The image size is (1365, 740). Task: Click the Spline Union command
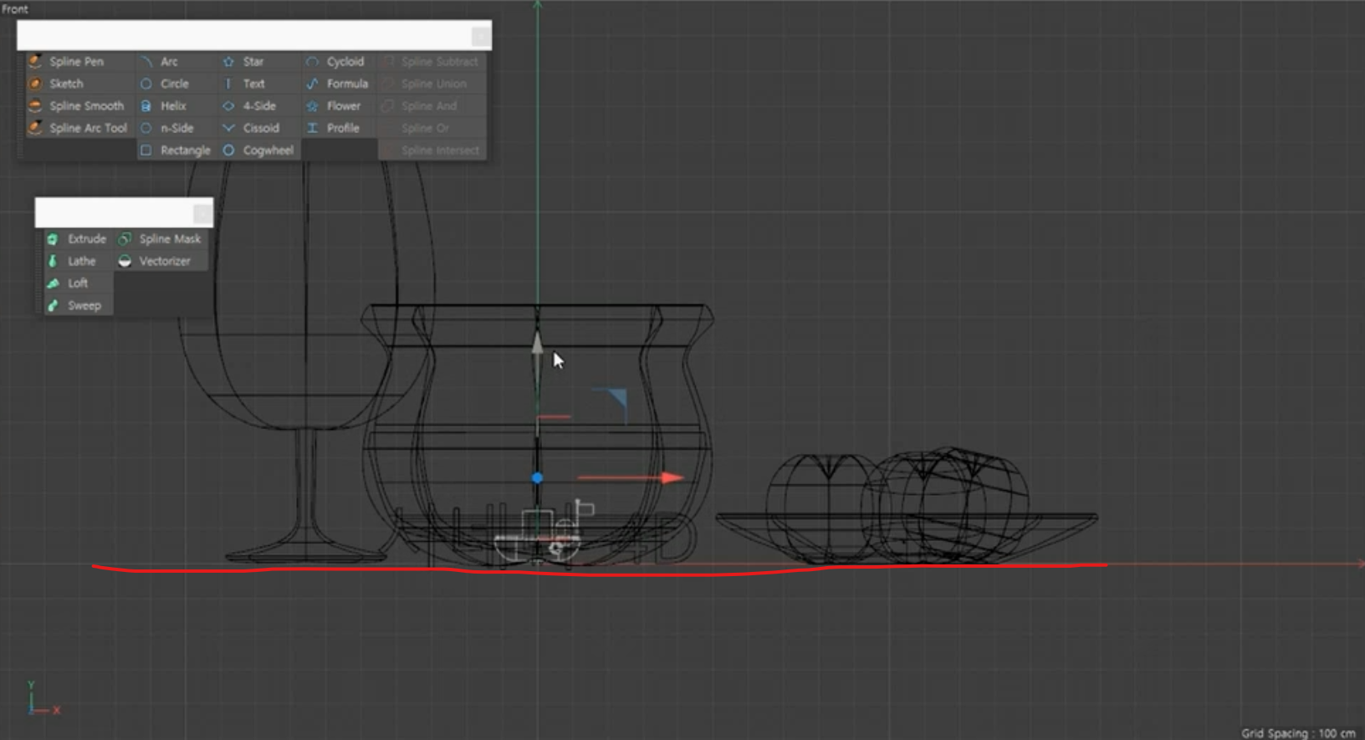pos(432,84)
